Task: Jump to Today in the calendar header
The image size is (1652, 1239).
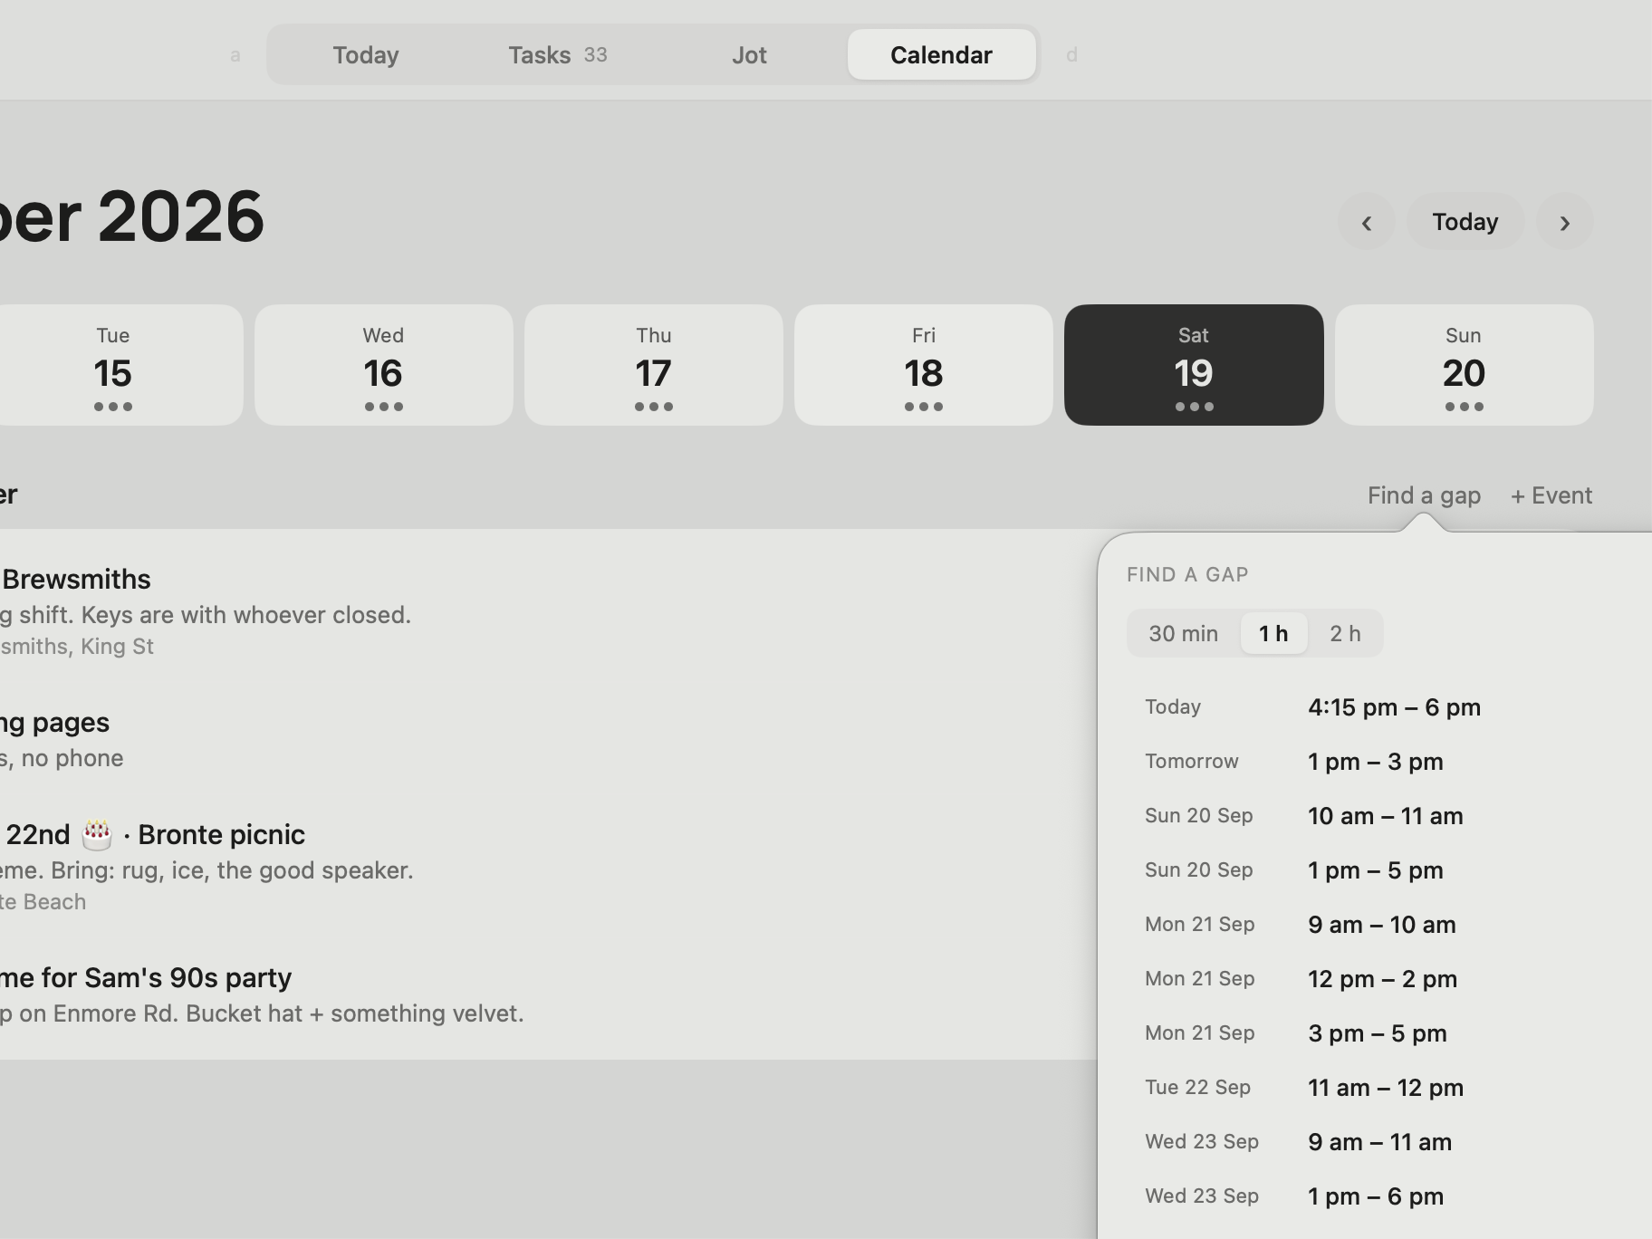Action: (1465, 222)
